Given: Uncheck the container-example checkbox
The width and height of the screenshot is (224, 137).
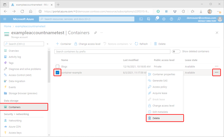Looking at the screenshot, I should pos(57,73).
